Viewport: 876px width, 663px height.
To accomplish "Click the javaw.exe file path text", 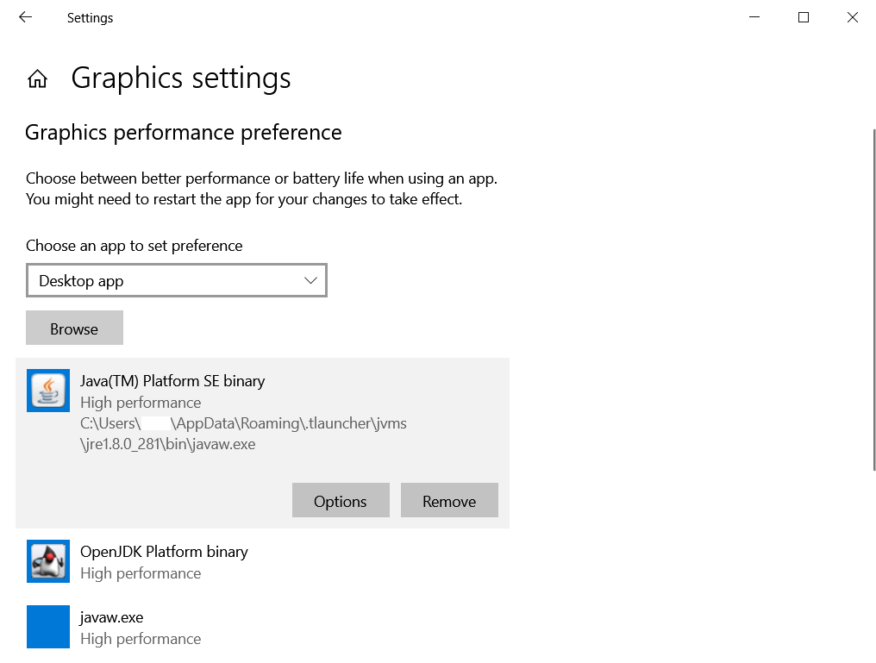I will pos(243,435).
